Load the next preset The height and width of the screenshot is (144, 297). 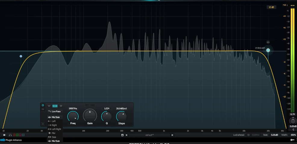[172, 135]
